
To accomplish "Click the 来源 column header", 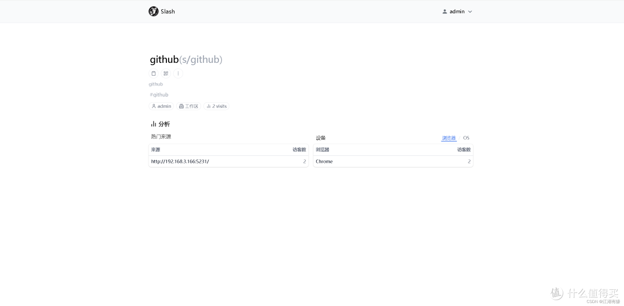I will pos(155,150).
